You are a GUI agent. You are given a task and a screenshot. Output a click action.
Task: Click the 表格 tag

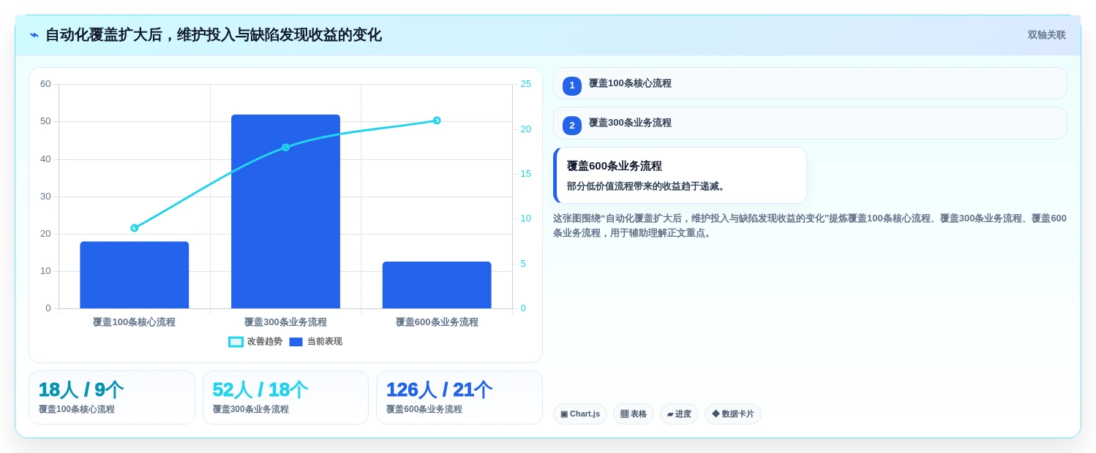click(x=634, y=414)
